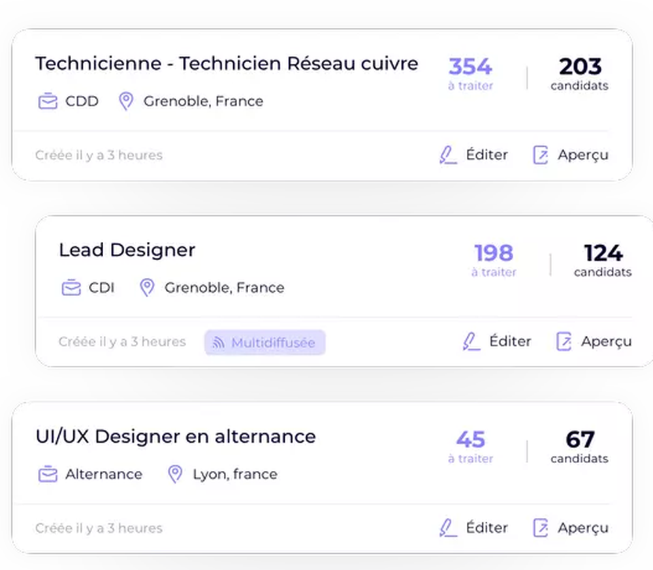Open Technicienne - Technicien Réseau cuivre job title

coord(227,64)
